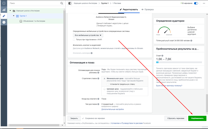This screenshot has height=129, width=208.
Task: Open the bar chart view icon
Action: click(x=4, y=10)
